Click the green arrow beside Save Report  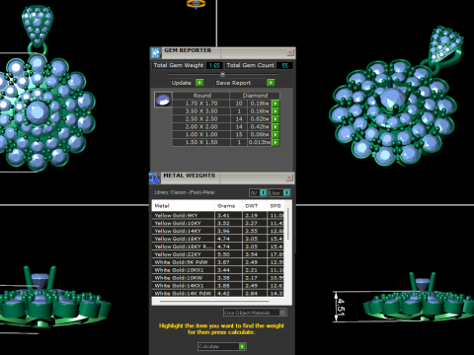click(271, 83)
